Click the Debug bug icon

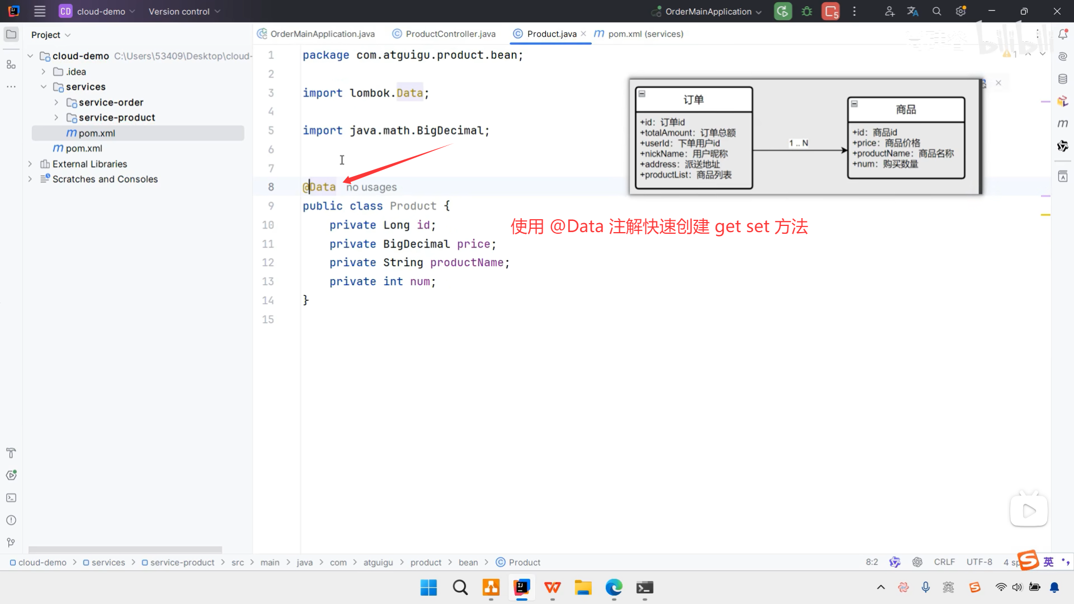807,11
